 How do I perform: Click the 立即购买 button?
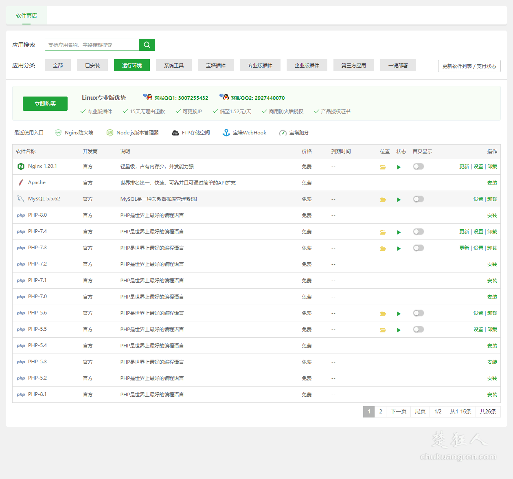point(45,104)
